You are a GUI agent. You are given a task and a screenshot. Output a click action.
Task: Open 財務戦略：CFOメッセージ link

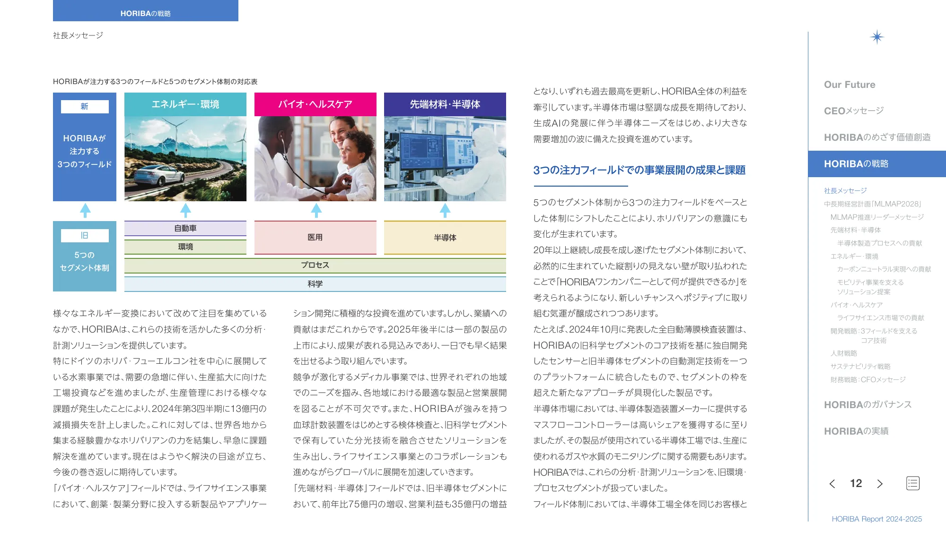coord(867,380)
